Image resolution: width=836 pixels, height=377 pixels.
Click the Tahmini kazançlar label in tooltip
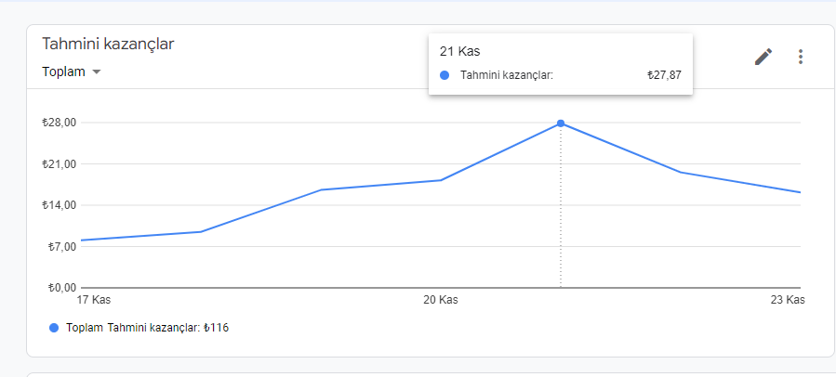pos(507,75)
